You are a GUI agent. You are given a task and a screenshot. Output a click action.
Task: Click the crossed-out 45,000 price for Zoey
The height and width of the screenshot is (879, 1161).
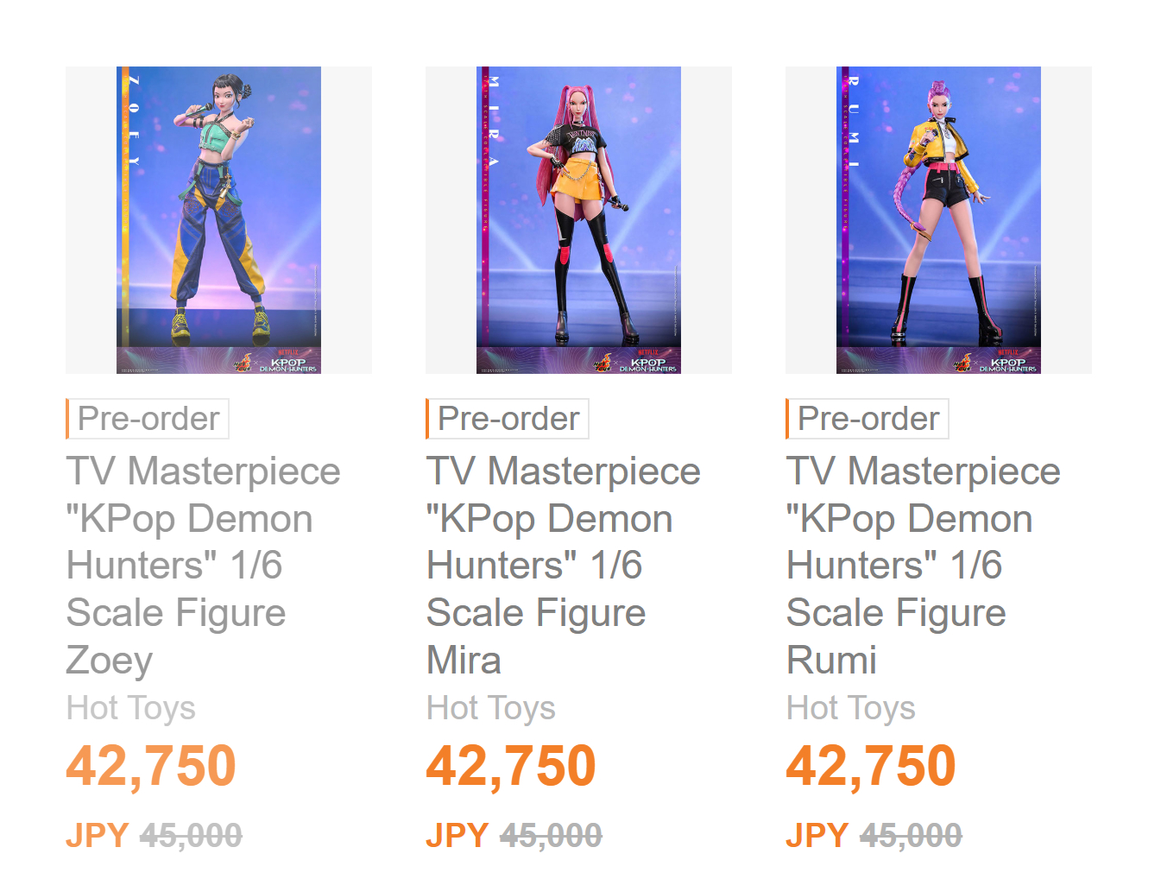[191, 836]
